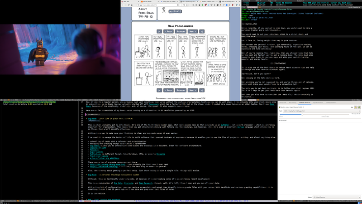The height and width of the screenshot is (204, 362).
Task: Click Firefox home icon in toolbar
Action: pyautogui.click(x=132, y=5)
